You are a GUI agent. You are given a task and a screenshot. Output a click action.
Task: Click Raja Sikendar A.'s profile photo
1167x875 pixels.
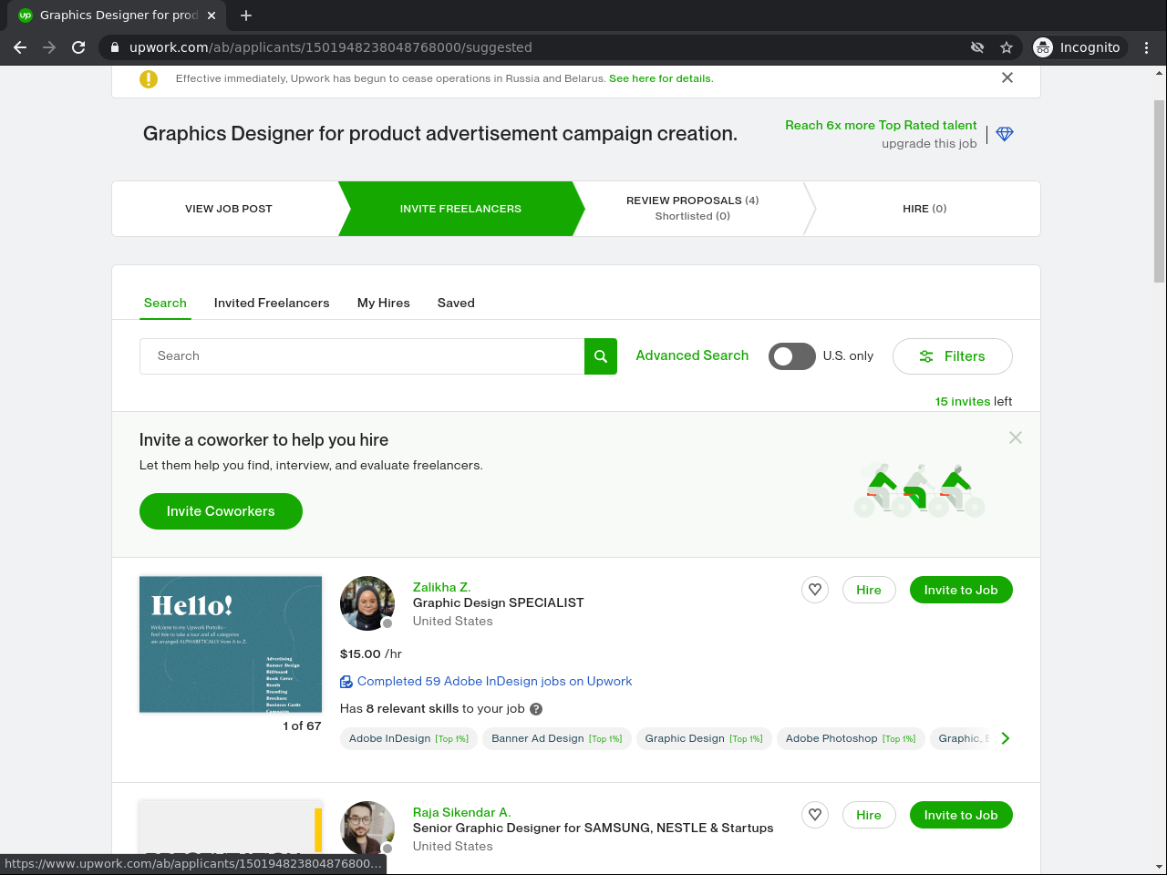tap(367, 829)
